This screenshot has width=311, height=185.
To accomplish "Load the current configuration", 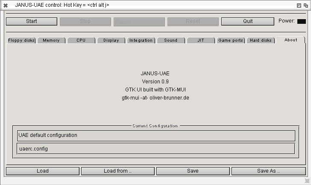I will tap(43, 171).
